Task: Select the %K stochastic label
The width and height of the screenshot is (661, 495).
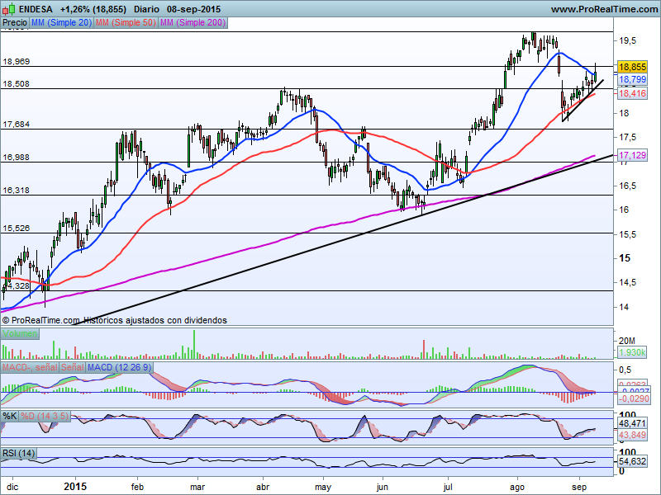Action: 10,417
